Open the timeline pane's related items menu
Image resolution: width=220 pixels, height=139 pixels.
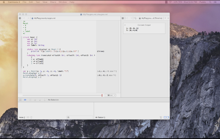pyautogui.click(x=123, y=18)
